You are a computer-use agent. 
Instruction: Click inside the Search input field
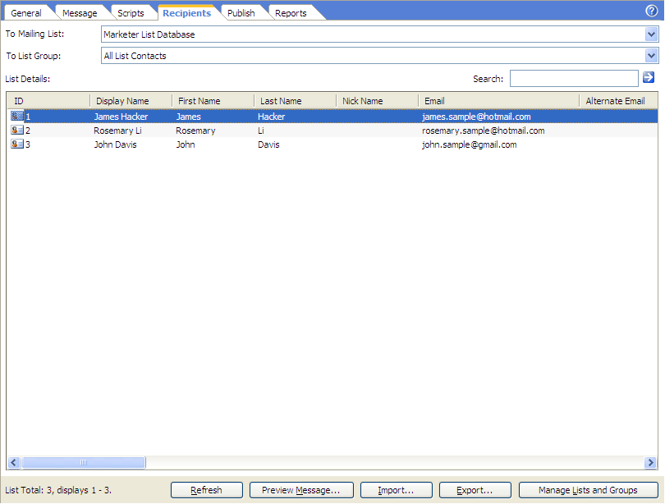pos(574,79)
